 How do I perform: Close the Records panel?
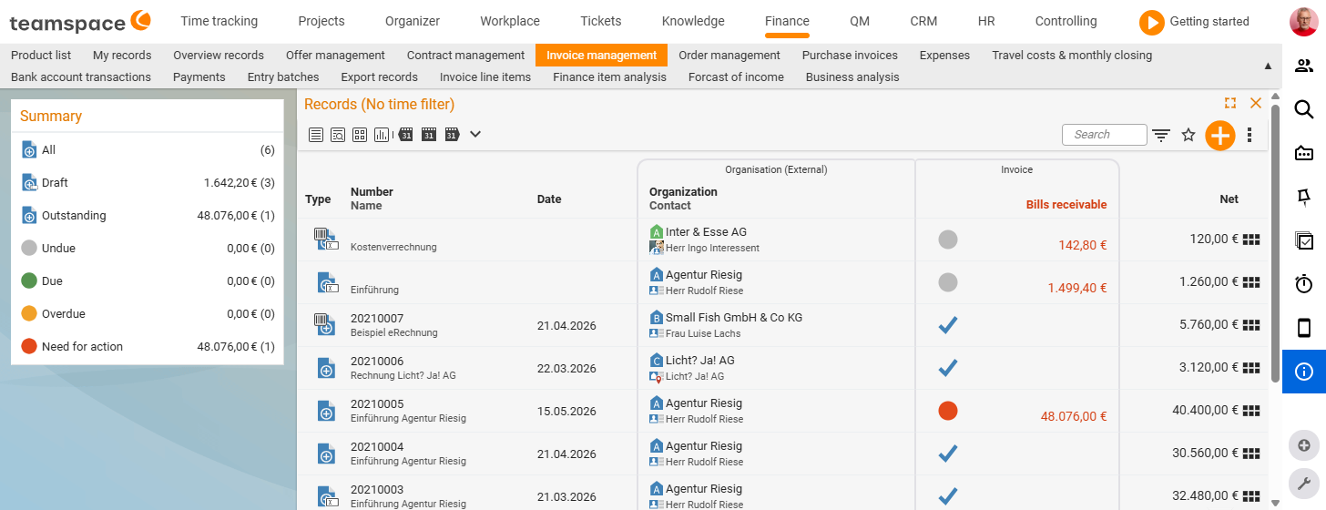(1256, 104)
